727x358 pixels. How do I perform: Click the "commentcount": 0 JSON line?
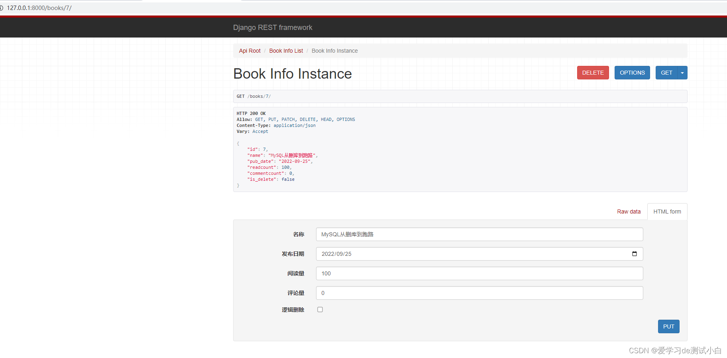click(271, 173)
